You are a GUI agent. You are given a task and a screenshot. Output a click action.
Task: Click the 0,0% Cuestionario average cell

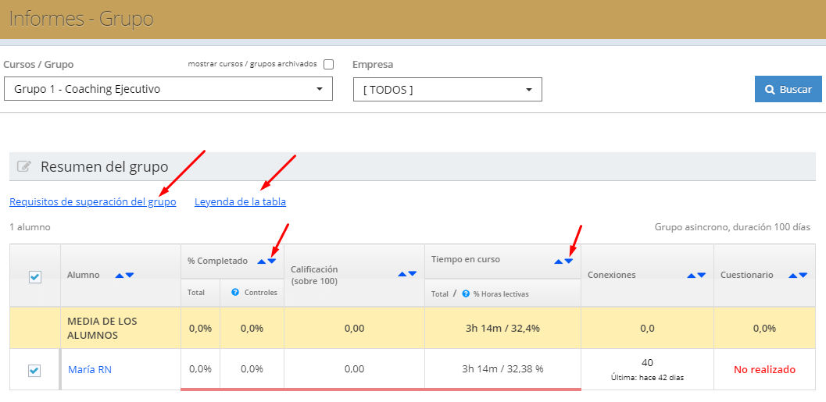(x=764, y=329)
